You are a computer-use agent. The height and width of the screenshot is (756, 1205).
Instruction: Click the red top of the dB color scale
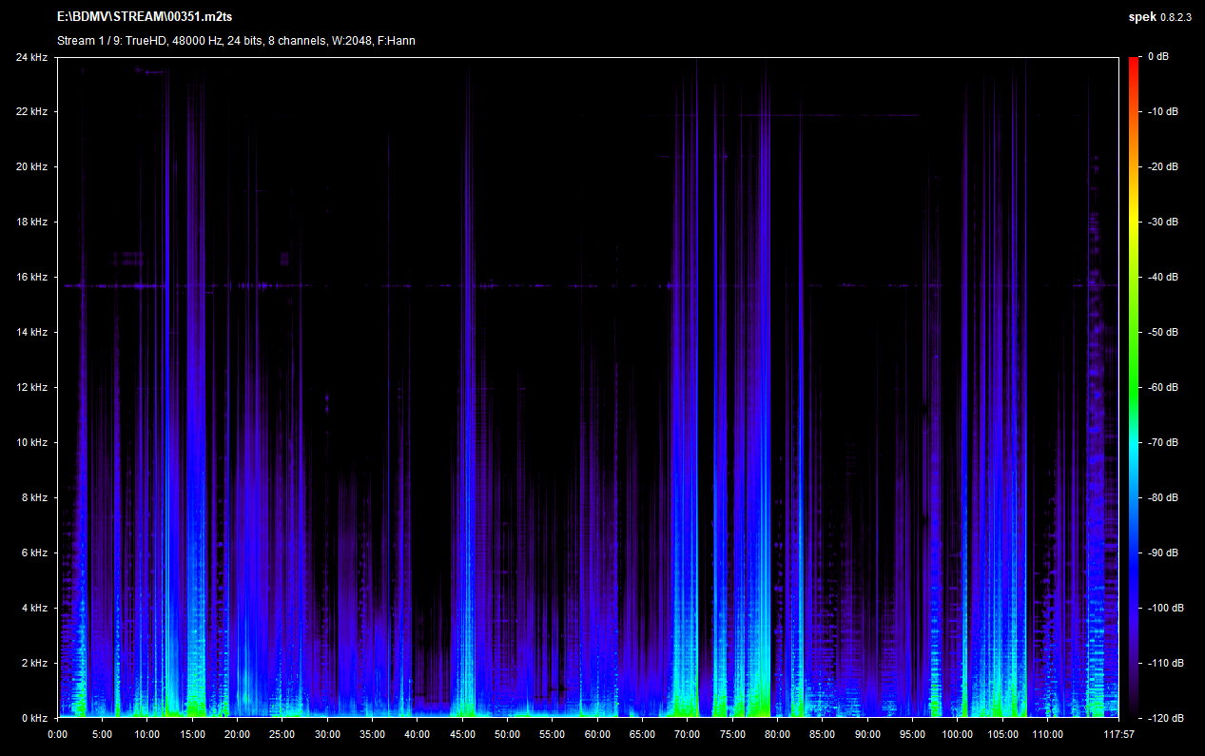1134,65
